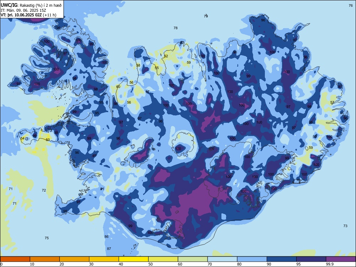Image resolution: width=356 pixels, height=267 pixels.
Task: Click the purple legend swatch above 99.9
Action: tap(341, 259)
